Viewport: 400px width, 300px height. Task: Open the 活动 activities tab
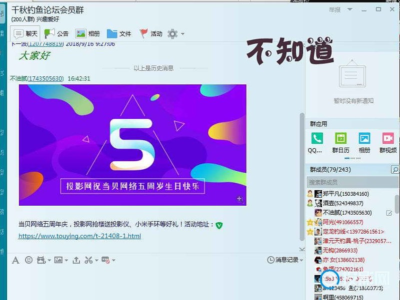(x=151, y=33)
